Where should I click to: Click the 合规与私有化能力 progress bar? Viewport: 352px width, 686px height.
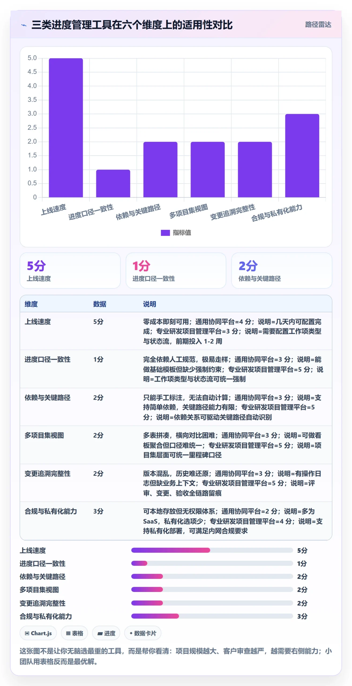click(212, 616)
